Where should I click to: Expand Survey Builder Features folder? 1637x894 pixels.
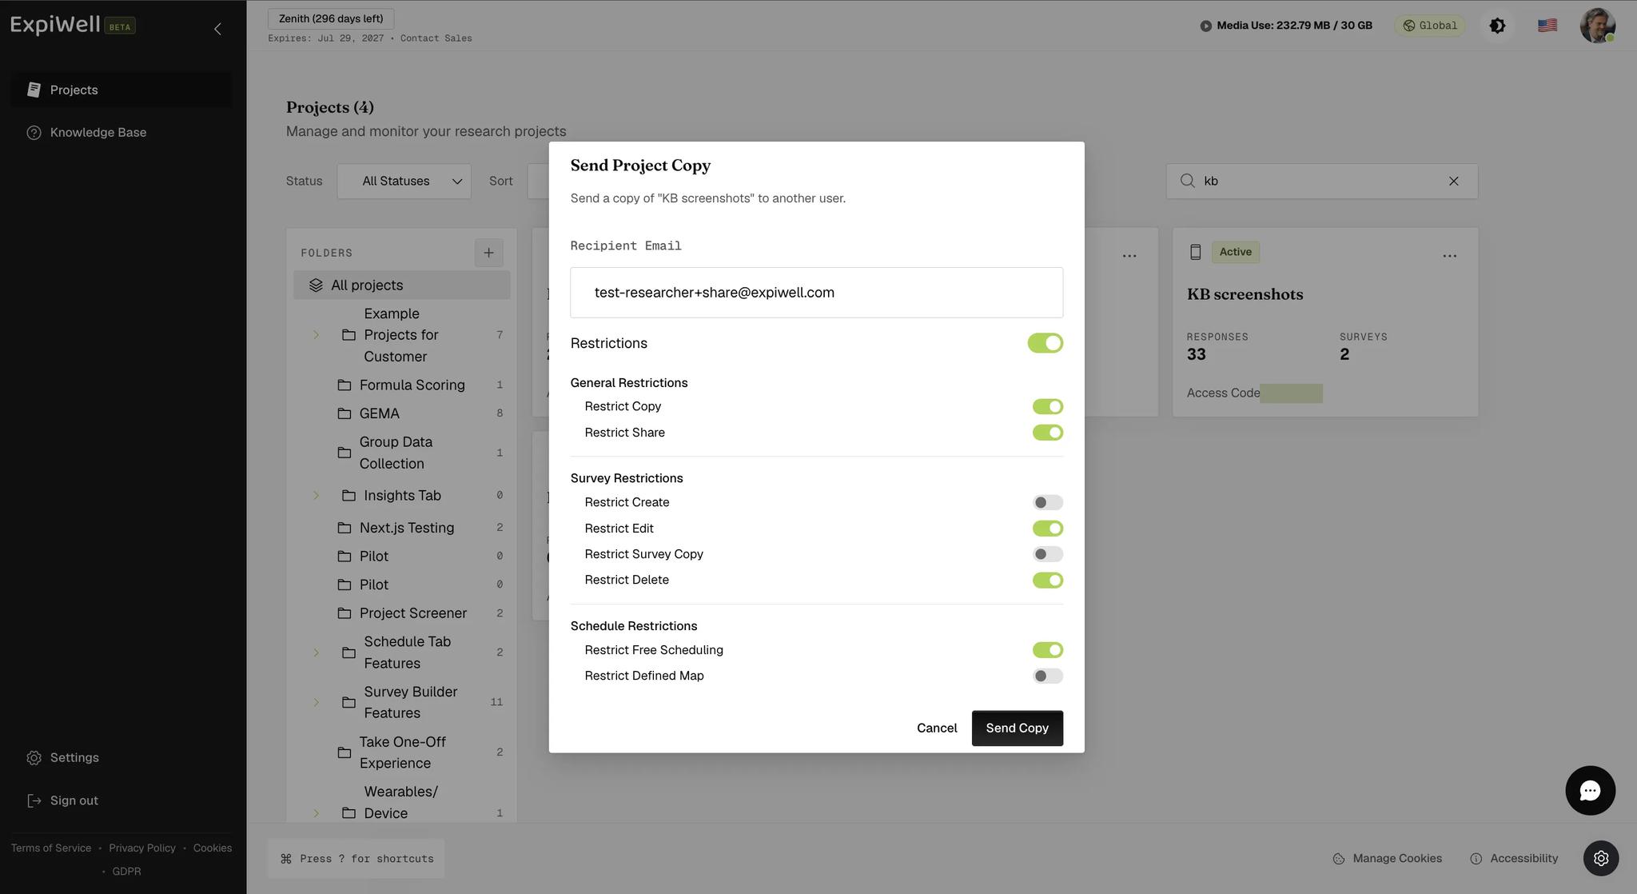tap(316, 702)
